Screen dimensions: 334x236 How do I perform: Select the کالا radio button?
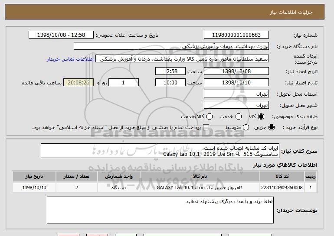pos(261,116)
